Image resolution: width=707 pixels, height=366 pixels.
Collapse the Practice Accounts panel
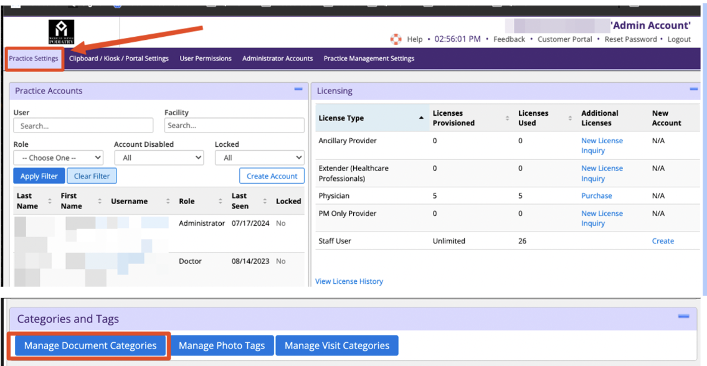(x=298, y=90)
